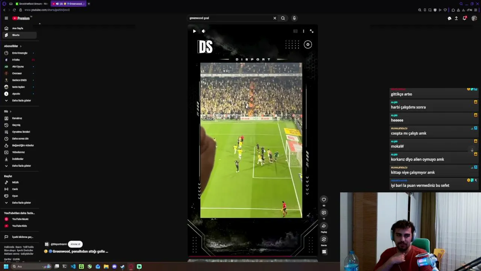Image resolution: width=481 pixels, height=271 pixels.
Task: Open Canlı live under Keşfet
Action: 19,189
